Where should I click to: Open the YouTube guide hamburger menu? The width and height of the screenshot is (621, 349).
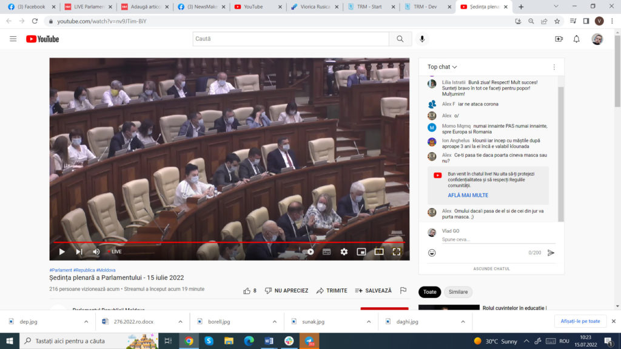pos(13,39)
